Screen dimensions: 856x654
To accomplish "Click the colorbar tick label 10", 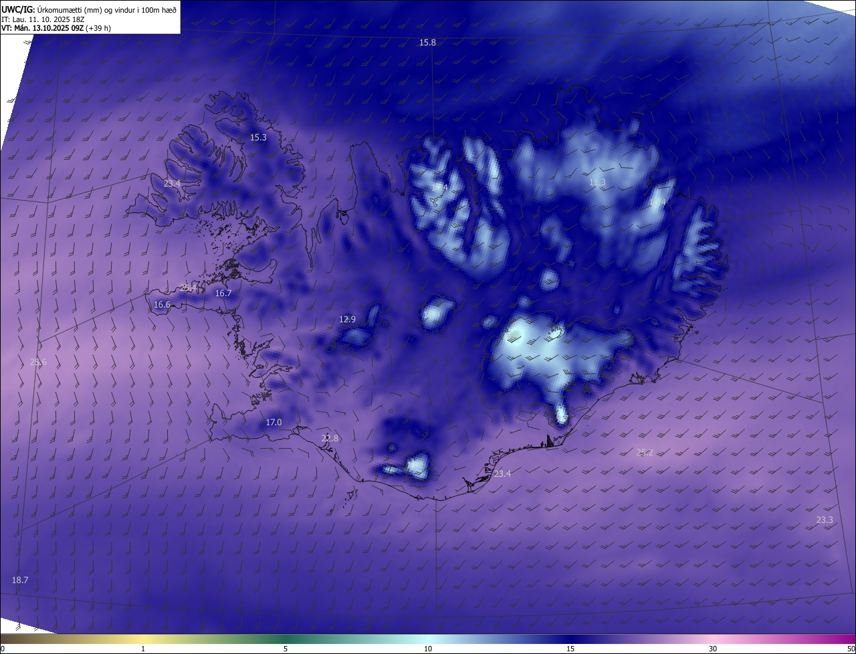I will [428, 649].
